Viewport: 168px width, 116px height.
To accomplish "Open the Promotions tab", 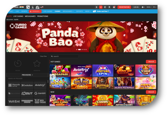I will pyautogui.click(x=42, y=16).
